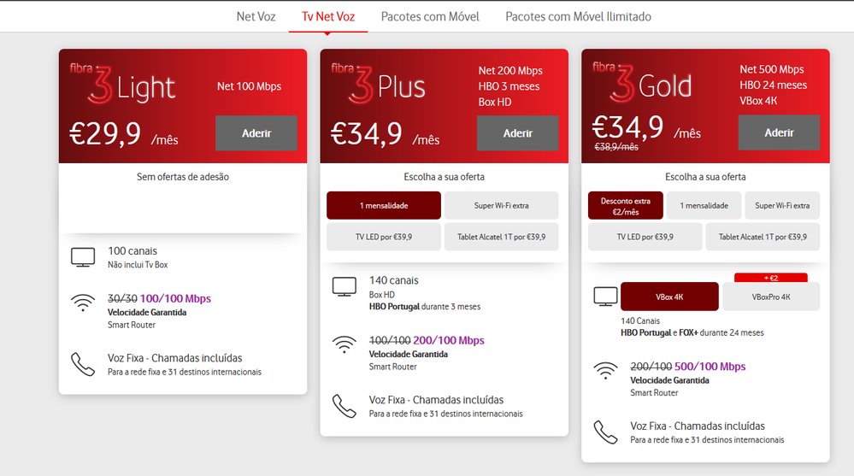Click the TV icon in Fibra 3 Light card
This screenshot has width=854, height=476.
click(83, 257)
